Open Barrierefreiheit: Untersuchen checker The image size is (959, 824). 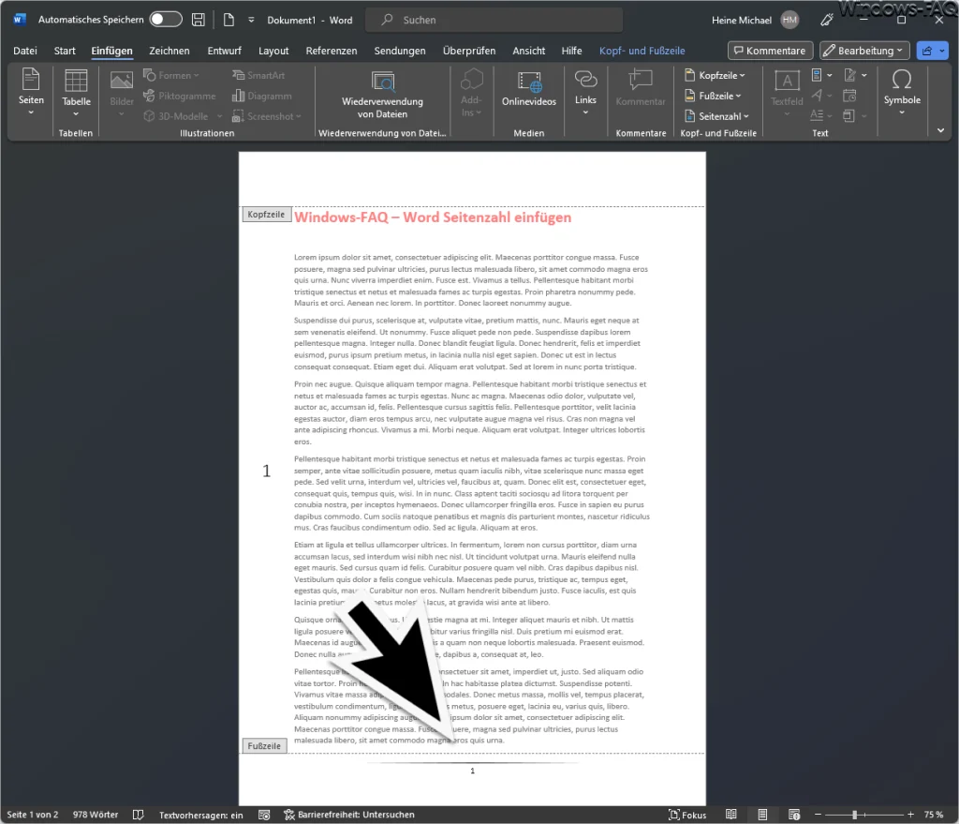pos(349,815)
